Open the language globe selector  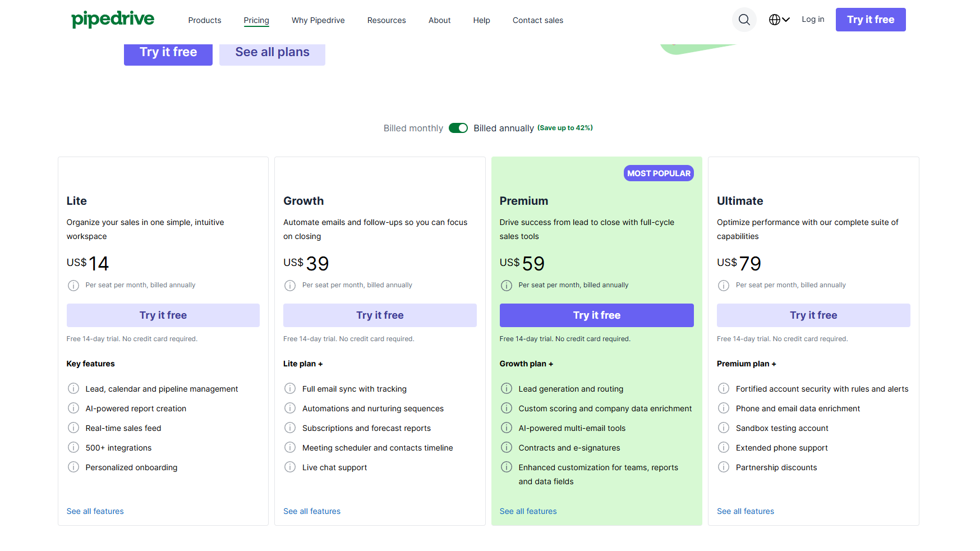[779, 20]
